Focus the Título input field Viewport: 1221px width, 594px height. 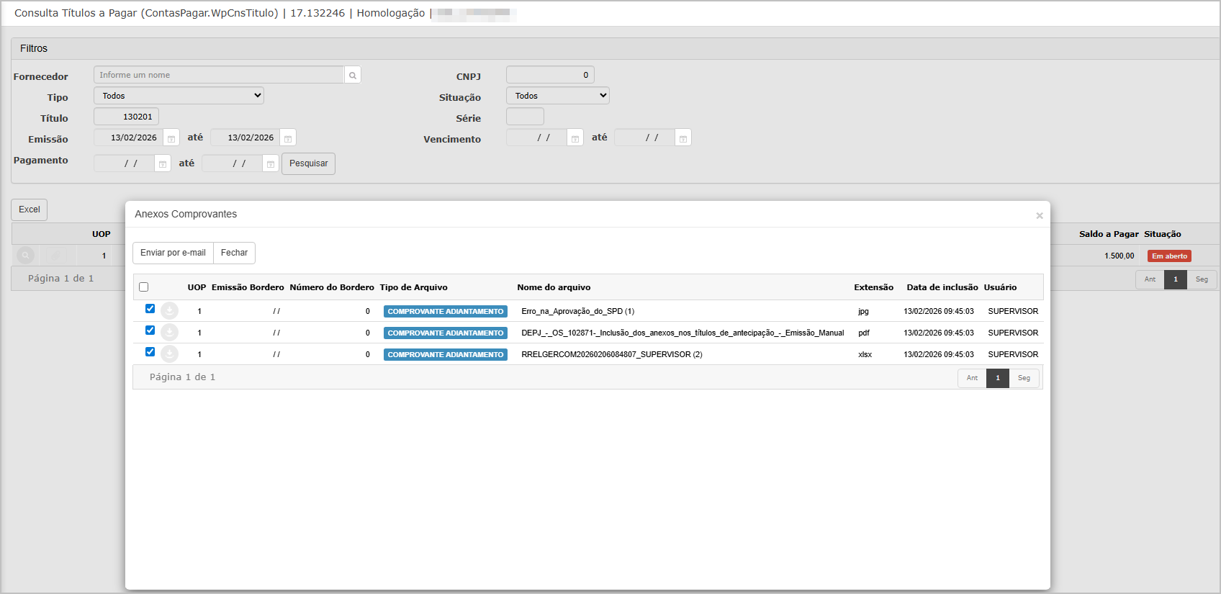coord(127,117)
